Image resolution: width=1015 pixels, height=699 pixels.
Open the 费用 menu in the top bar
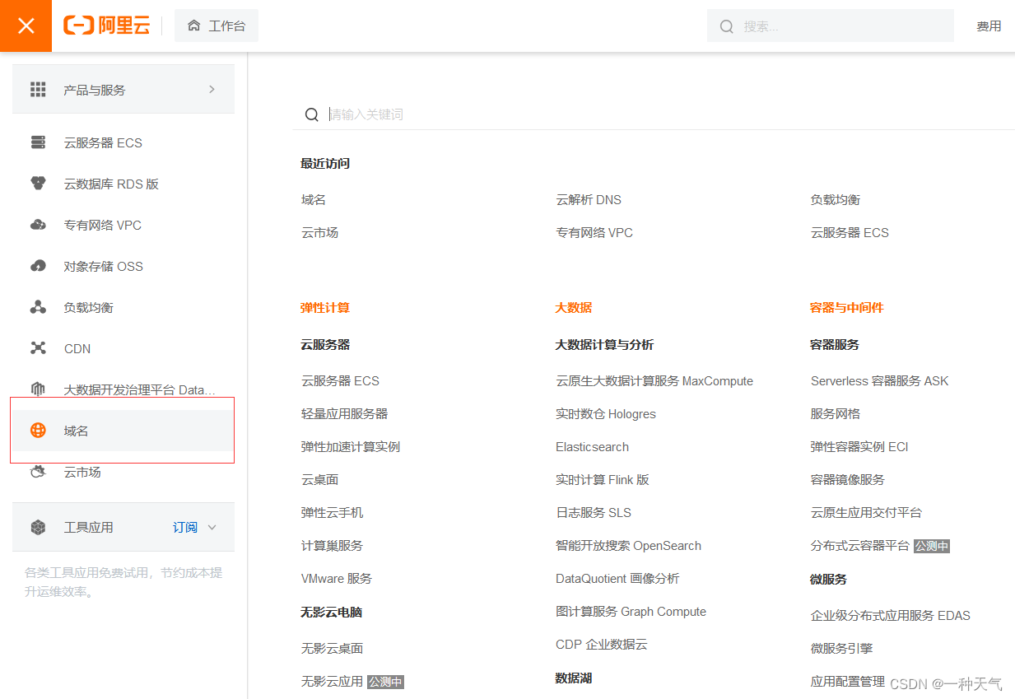(989, 26)
